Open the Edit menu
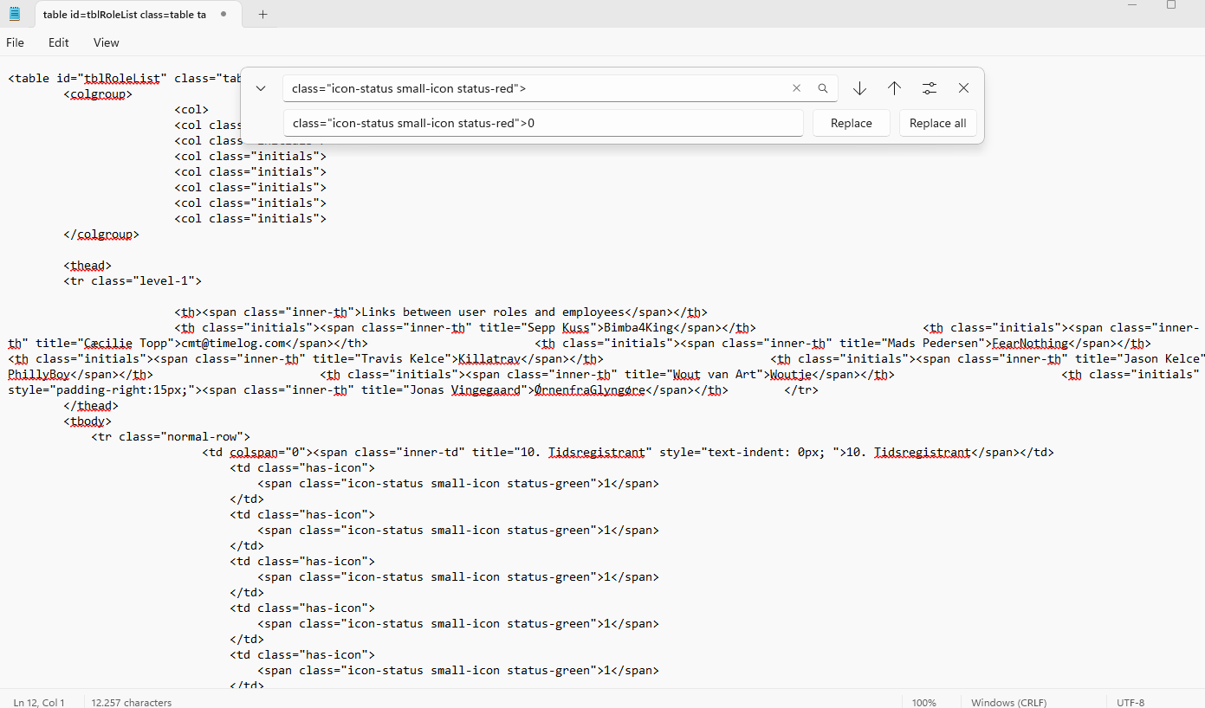The image size is (1205, 708). pyautogui.click(x=59, y=42)
